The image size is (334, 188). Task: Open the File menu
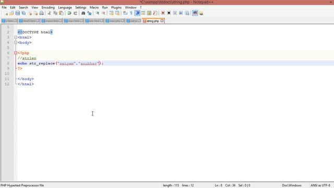(4, 7)
